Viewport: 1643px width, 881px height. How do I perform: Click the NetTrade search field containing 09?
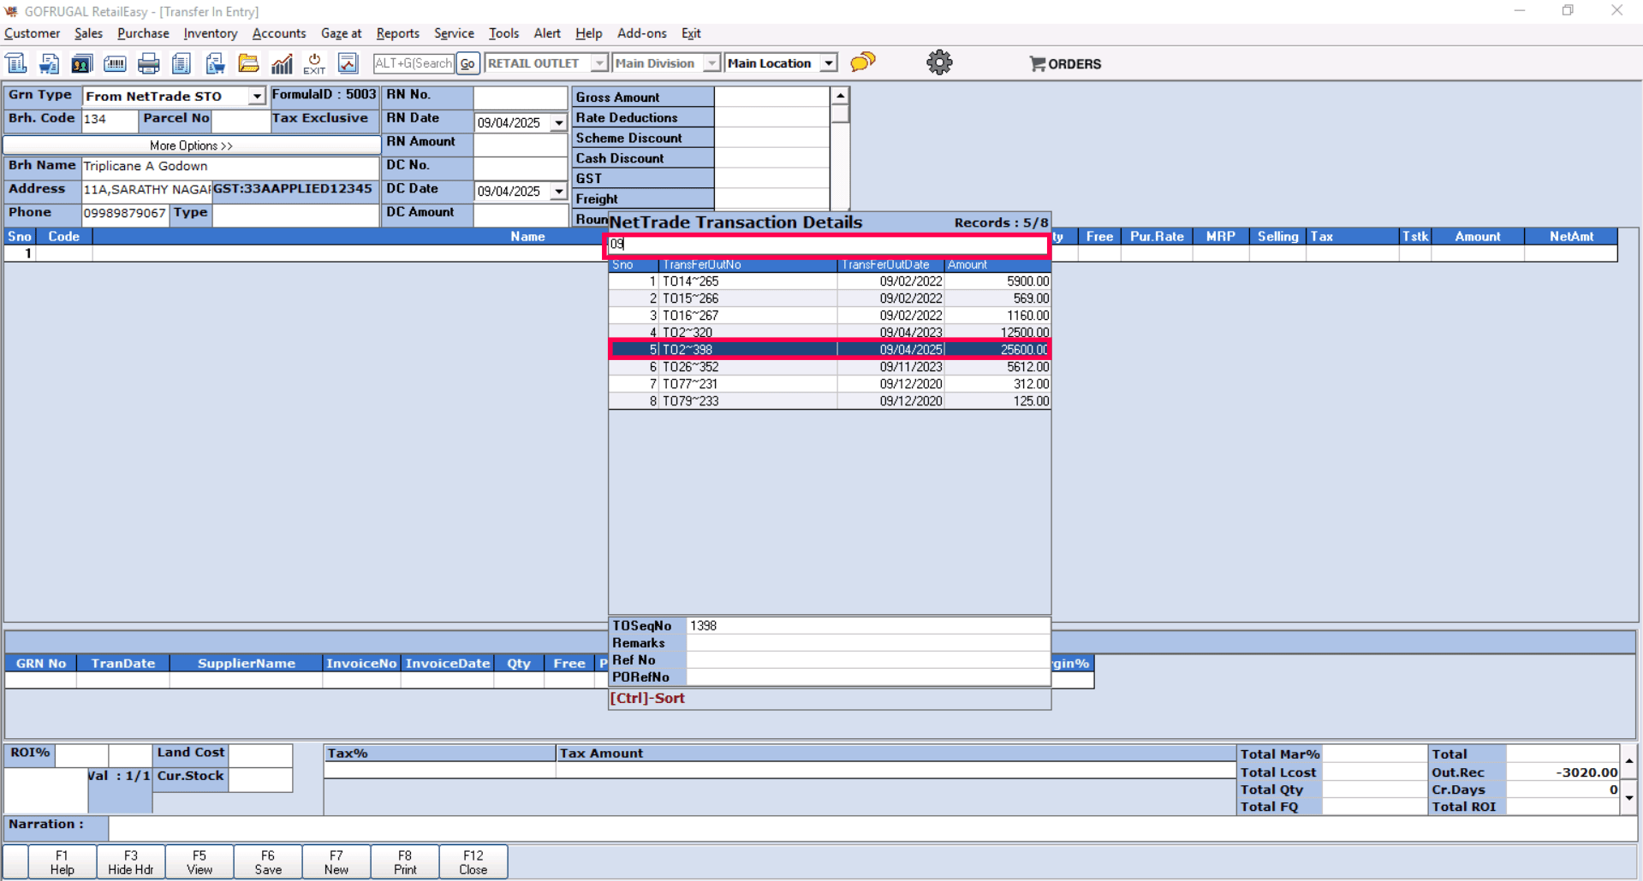pyautogui.click(x=828, y=245)
